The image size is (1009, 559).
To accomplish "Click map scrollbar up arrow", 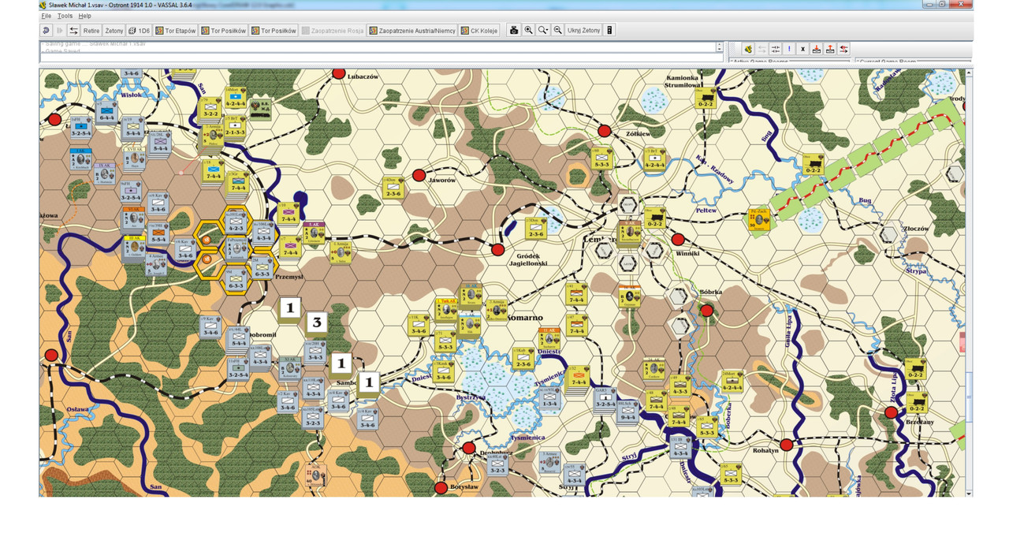I will (x=969, y=73).
